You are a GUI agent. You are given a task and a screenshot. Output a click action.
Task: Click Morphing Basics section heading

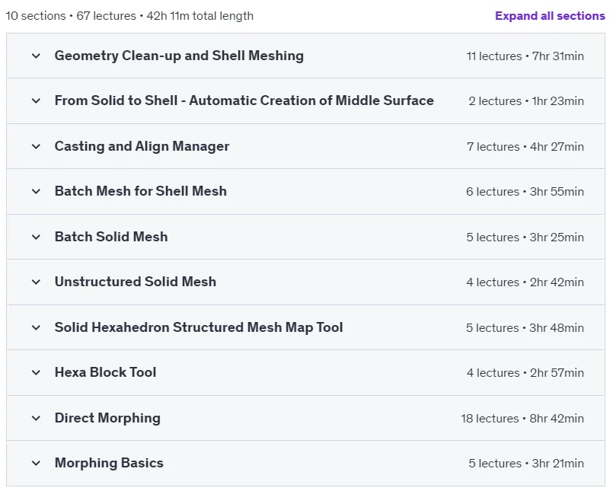pyautogui.click(x=109, y=463)
